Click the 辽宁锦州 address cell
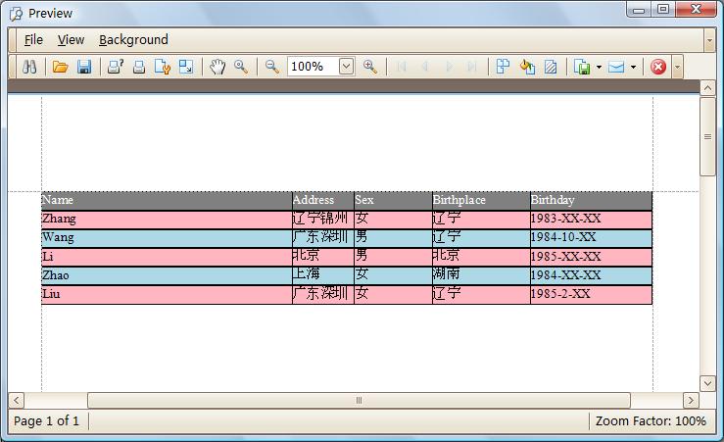 click(x=323, y=220)
